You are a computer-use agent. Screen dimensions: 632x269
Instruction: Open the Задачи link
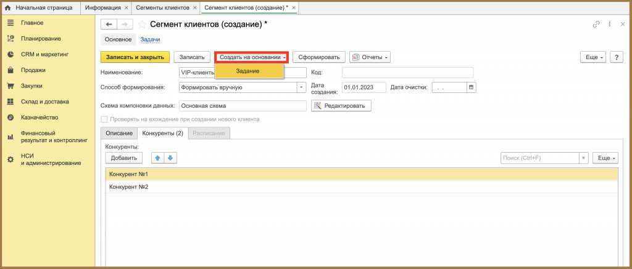(151, 39)
